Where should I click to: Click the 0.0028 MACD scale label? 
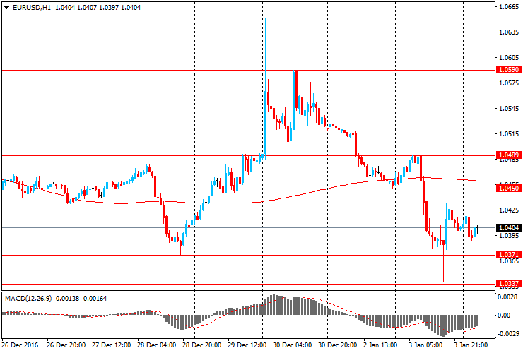tap(508, 297)
